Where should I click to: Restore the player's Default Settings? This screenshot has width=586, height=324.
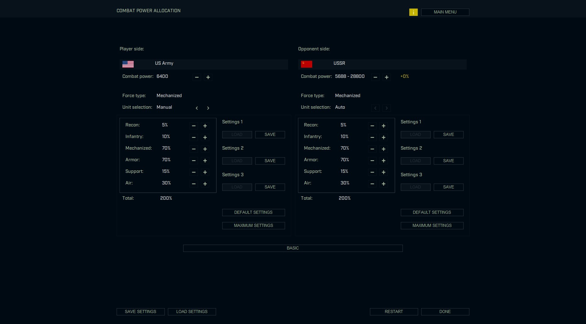(x=253, y=213)
